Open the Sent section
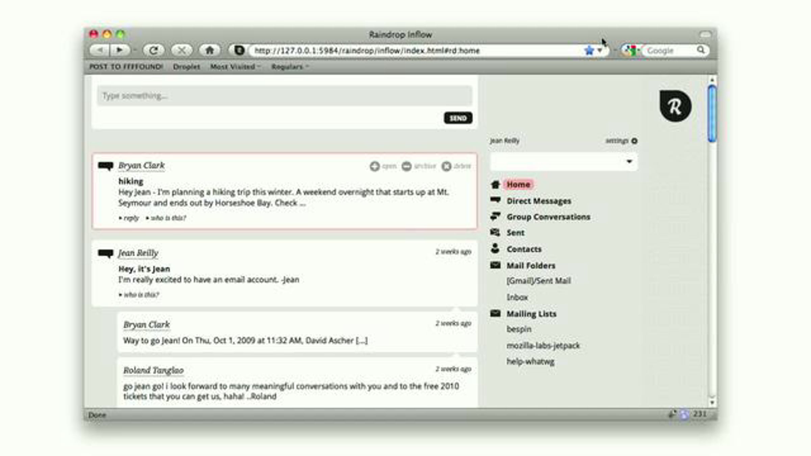Viewport: 811px width, 456px height. [515, 233]
